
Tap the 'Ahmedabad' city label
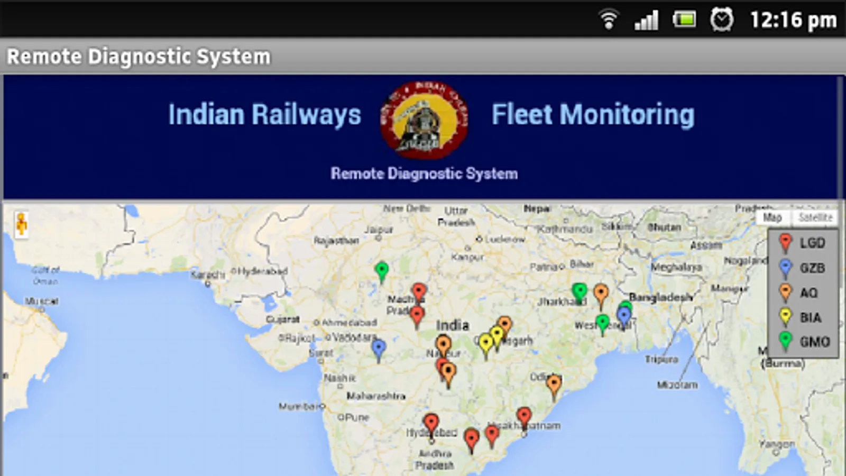(349, 323)
